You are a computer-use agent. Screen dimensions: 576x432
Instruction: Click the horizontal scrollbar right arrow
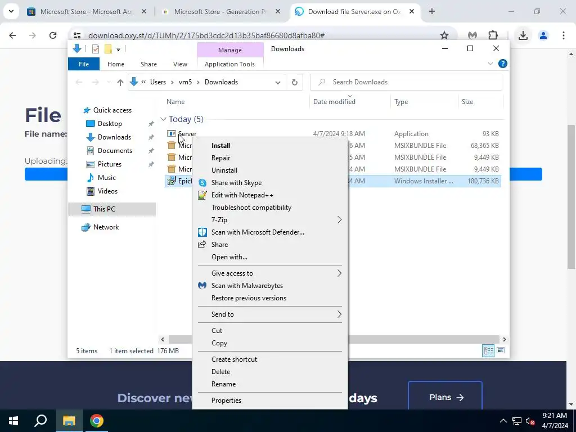[x=505, y=339]
